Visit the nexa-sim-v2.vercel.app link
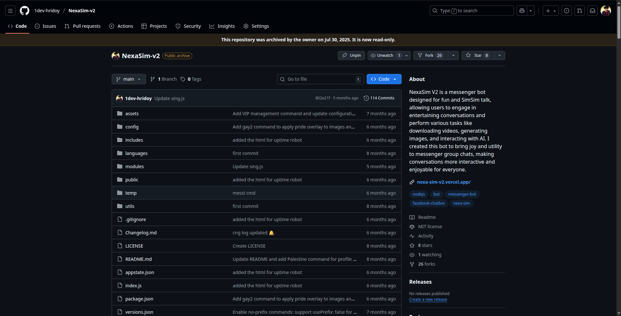Image resolution: width=621 pixels, height=316 pixels. coord(443,182)
